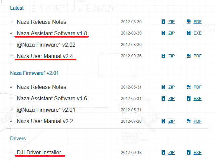Click the Latest section heading
Image resolution: width=215 pixels, height=161 pixels.
coord(17,8)
